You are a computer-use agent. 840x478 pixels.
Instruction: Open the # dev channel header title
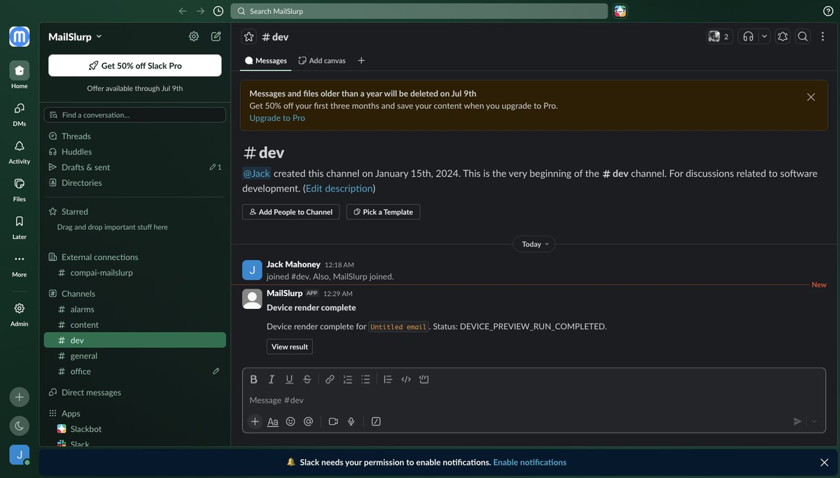pyautogui.click(x=275, y=36)
